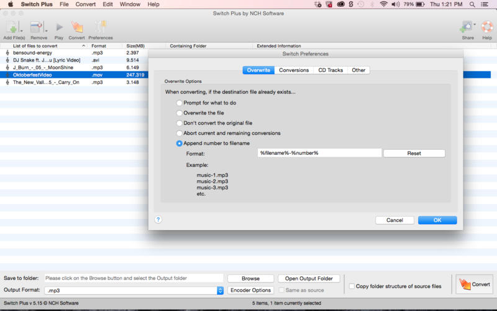Click the Add File(s) toolbar icon
Screen dimensions: 497x311
(12, 27)
